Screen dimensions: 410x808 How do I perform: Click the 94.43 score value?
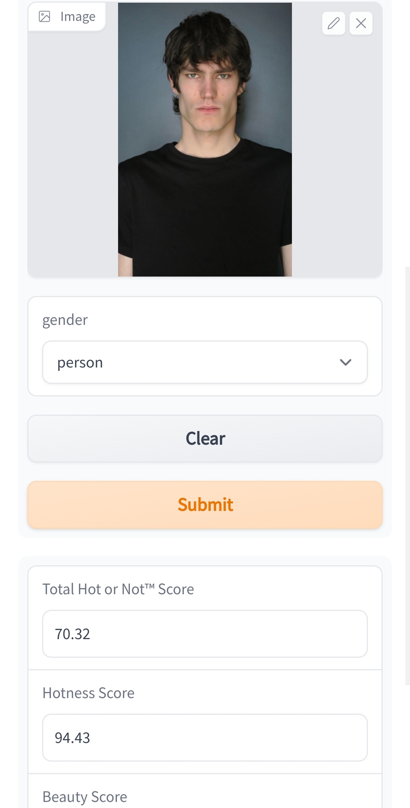tap(73, 738)
